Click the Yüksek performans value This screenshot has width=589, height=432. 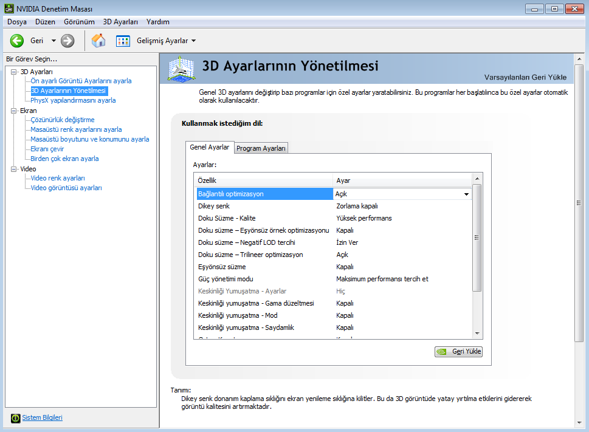(x=364, y=218)
